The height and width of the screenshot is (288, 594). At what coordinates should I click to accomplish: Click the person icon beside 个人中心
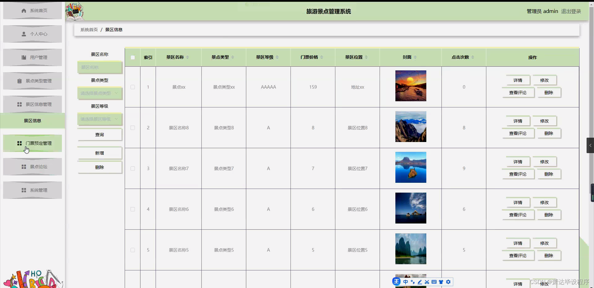24,34
